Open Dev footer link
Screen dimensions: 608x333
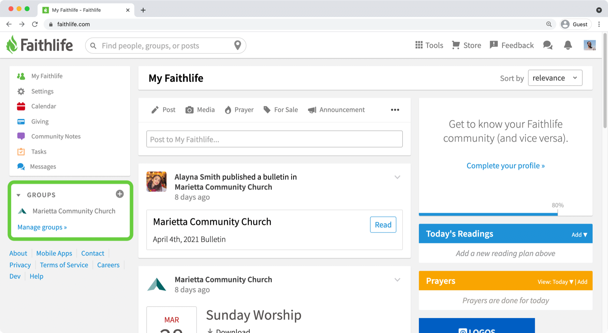click(x=15, y=276)
